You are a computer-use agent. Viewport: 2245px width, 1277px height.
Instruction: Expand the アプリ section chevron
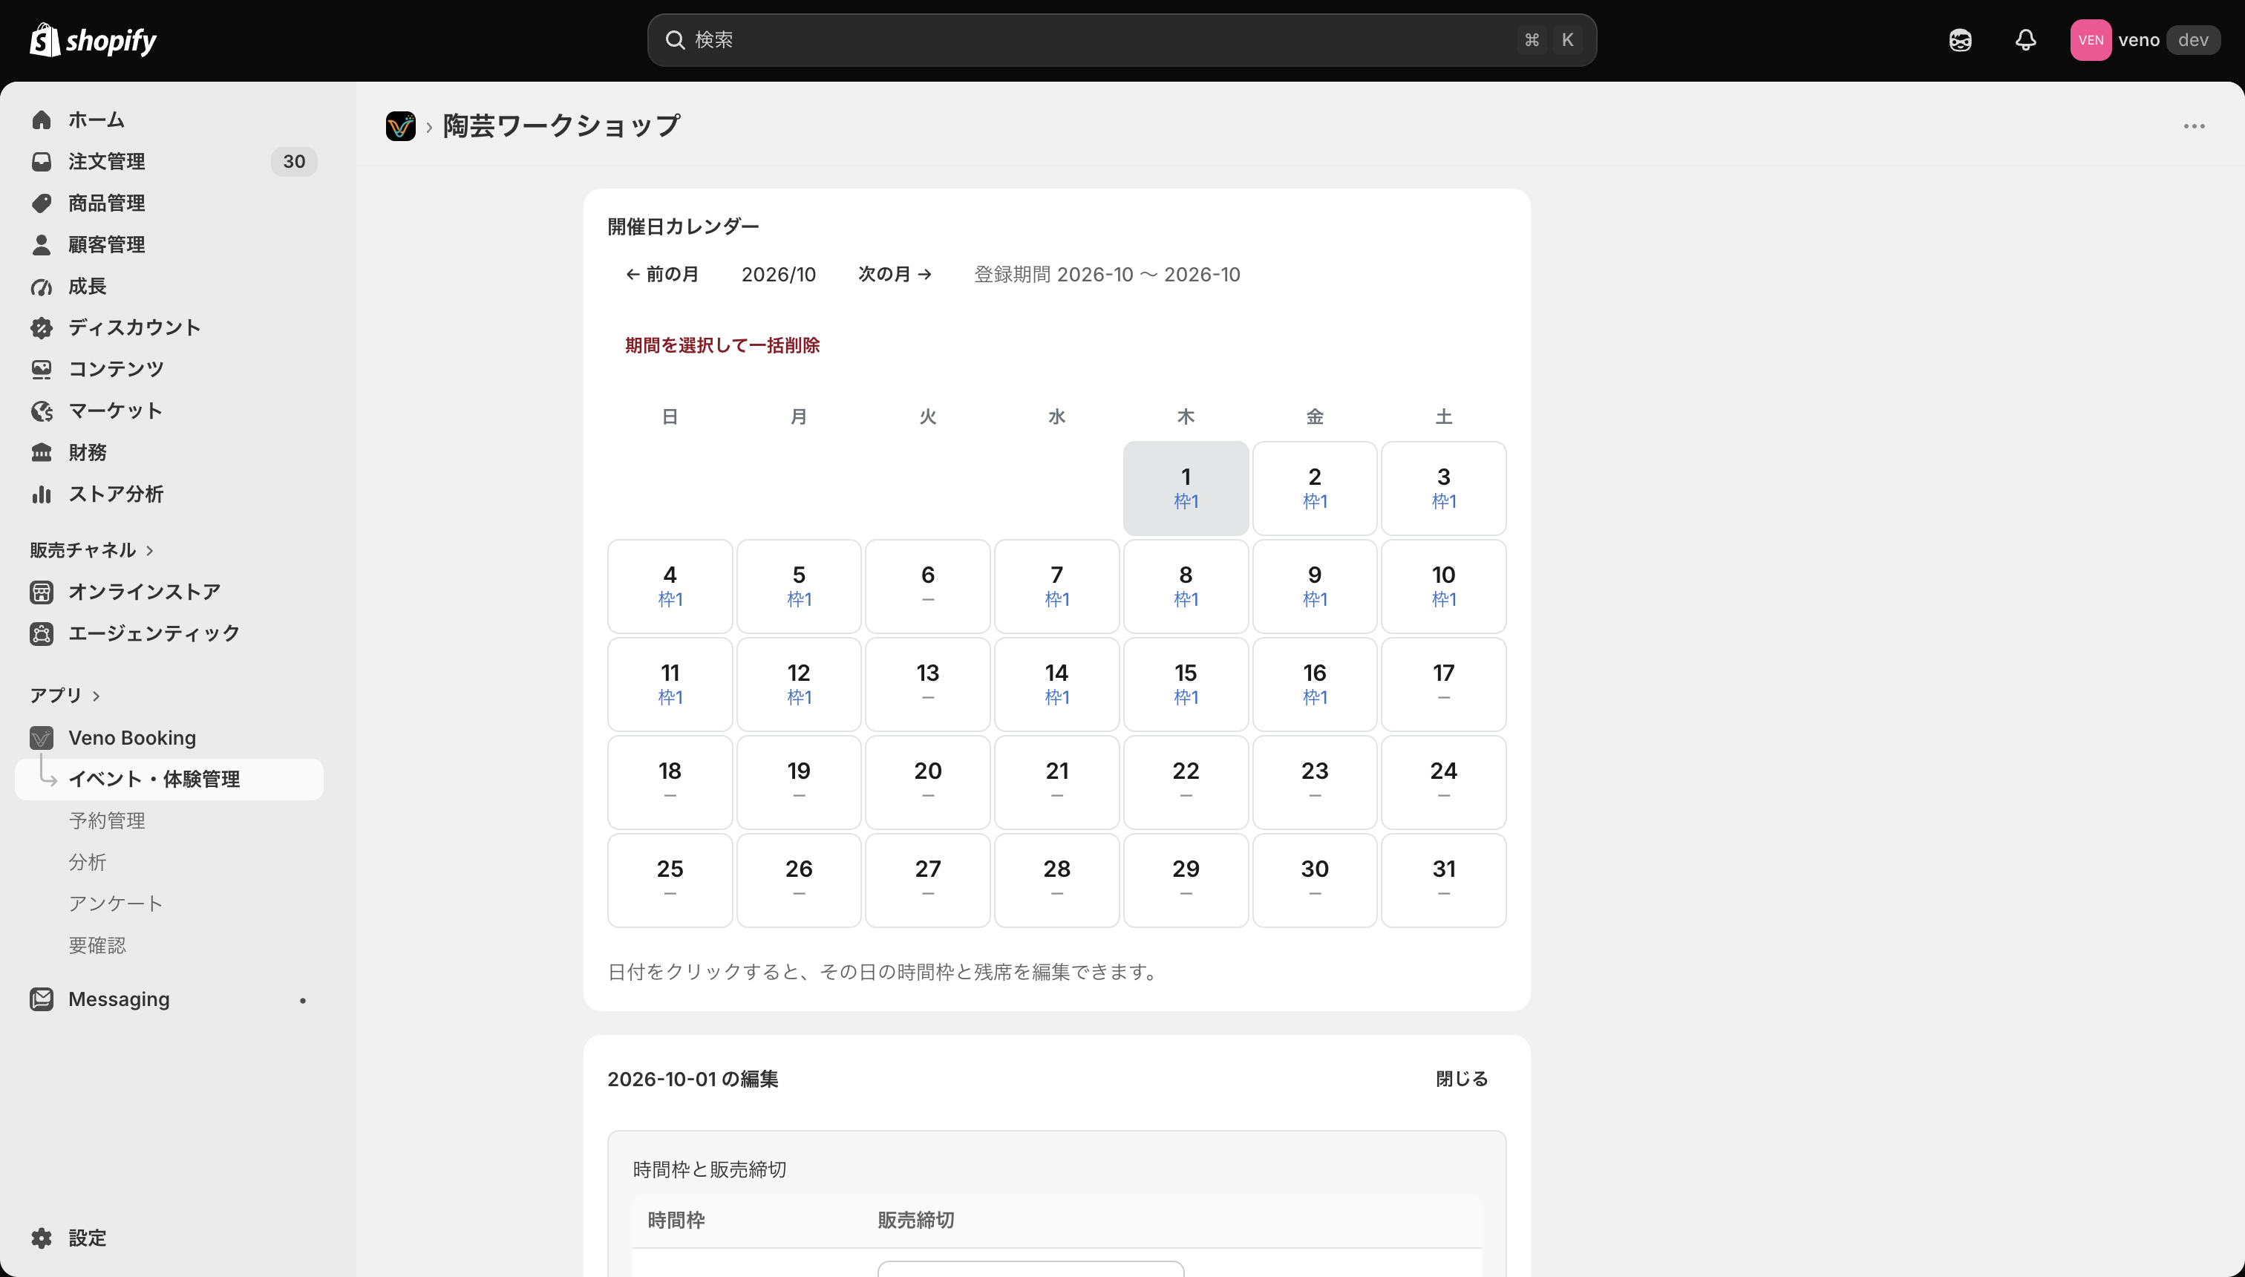(97, 696)
